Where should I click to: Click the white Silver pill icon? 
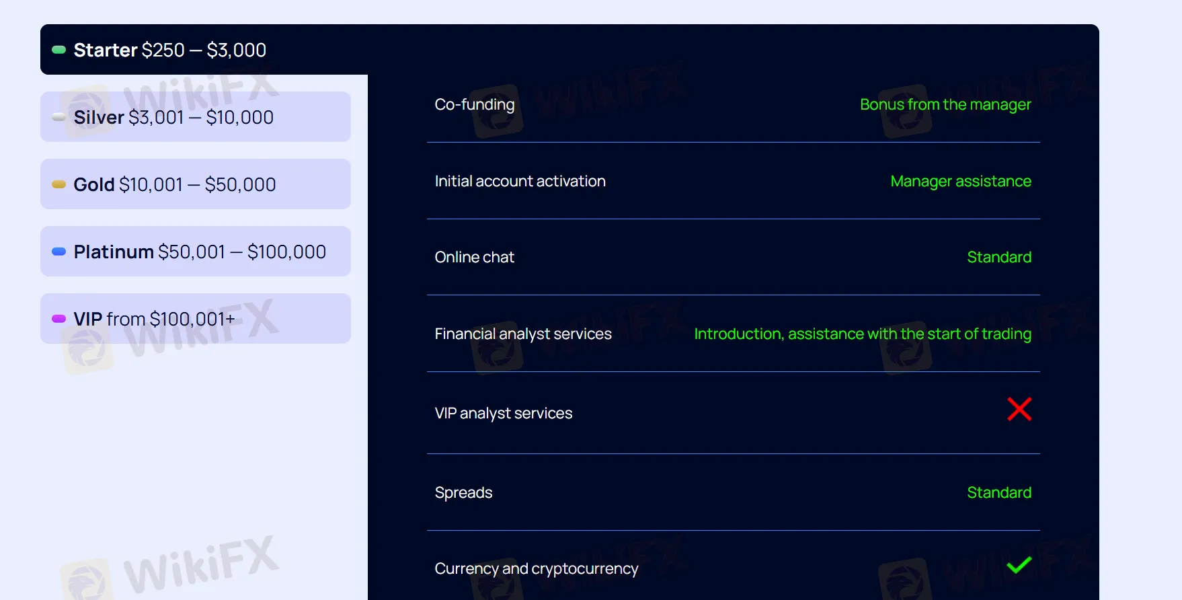pyautogui.click(x=59, y=117)
